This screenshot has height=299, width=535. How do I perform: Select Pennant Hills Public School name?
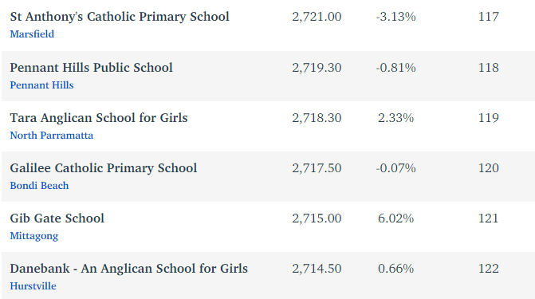point(91,68)
